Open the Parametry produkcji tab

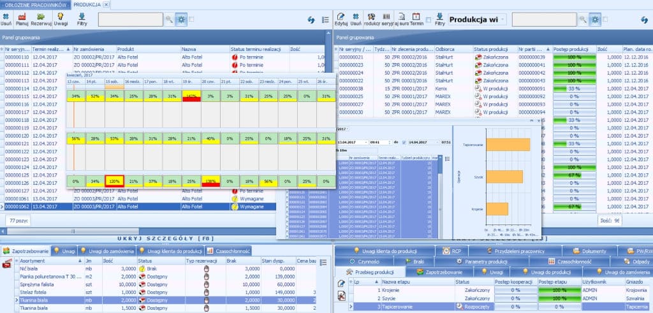click(x=483, y=261)
